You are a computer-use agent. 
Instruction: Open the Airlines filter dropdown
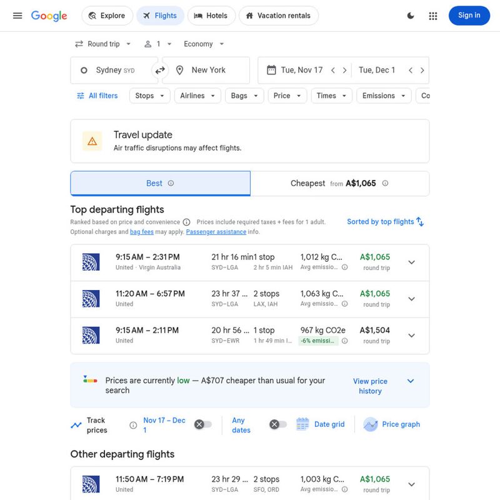click(x=197, y=96)
